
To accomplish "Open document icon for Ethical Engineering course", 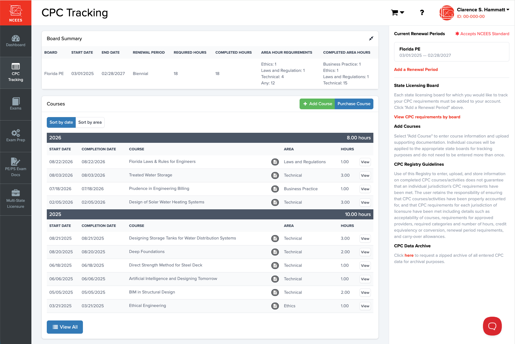I will [x=275, y=306].
